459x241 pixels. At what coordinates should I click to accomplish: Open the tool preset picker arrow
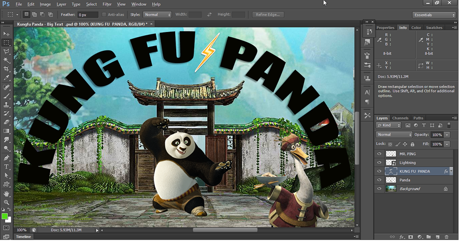coord(17,14)
